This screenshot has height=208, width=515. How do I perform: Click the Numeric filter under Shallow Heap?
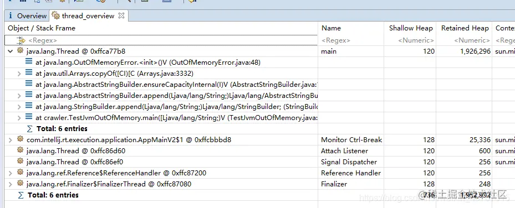(416, 40)
